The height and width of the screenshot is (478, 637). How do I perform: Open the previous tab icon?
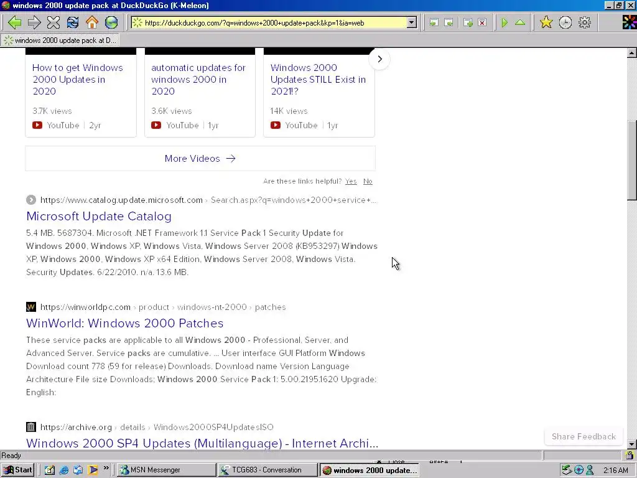pyautogui.click(x=434, y=23)
